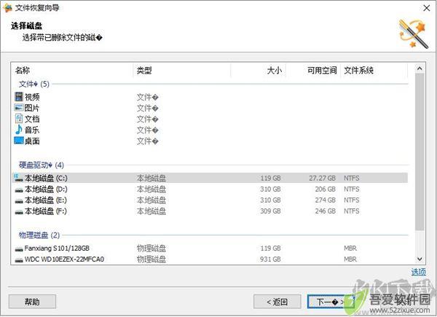The width and height of the screenshot is (437, 317).
Task: Click the 帮助 button
Action: [32, 302]
